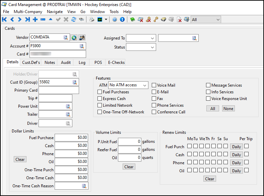
Task: Open the Multi-Company menu
Action: pos(28,12)
